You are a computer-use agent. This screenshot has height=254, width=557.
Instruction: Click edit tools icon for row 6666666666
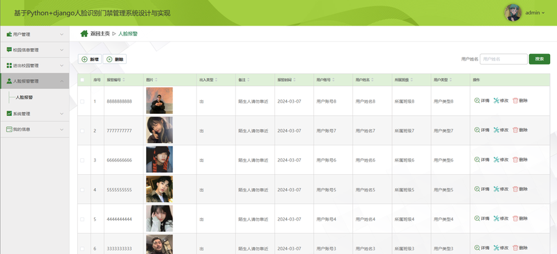click(496, 160)
